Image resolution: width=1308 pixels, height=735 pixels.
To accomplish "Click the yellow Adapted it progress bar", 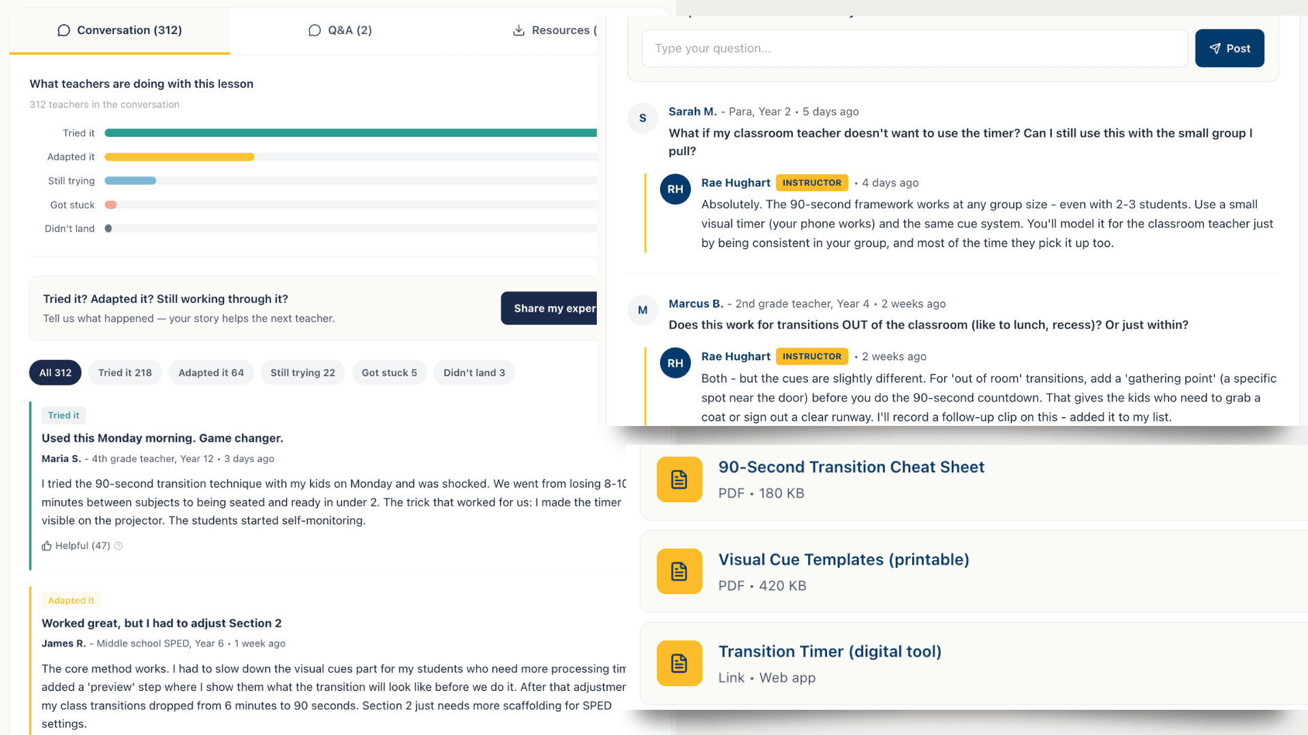I will (180, 157).
